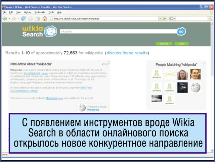Open the View menu

[19, 12]
